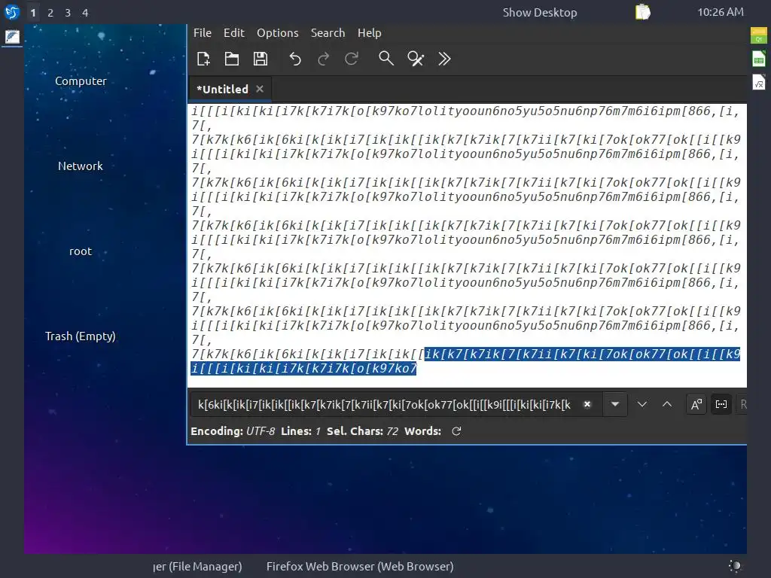771x578 pixels.
Task: Switch to workspace 4
Action: (x=85, y=13)
